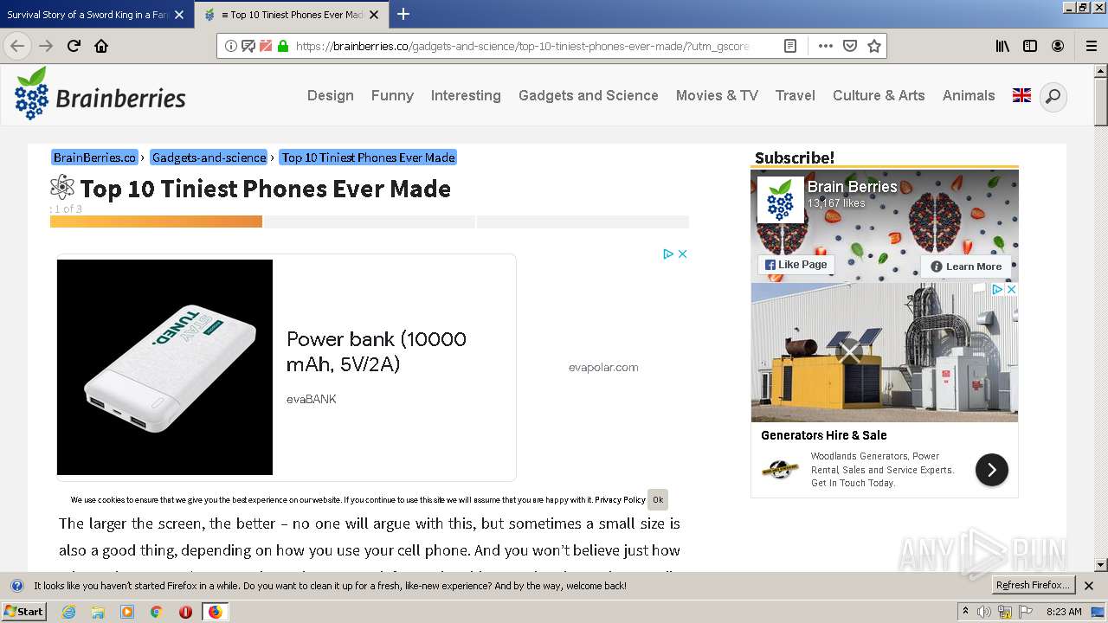
Task: Open the Travel category
Action: point(796,95)
